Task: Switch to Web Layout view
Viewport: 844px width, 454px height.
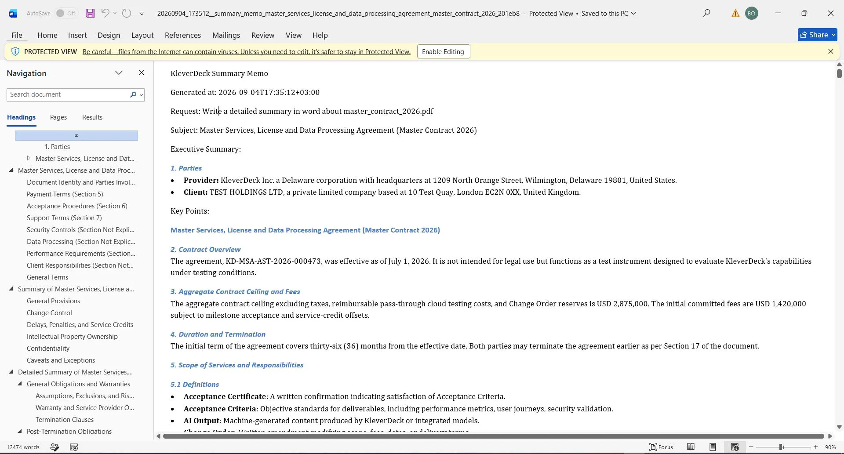Action: pos(735,447)
